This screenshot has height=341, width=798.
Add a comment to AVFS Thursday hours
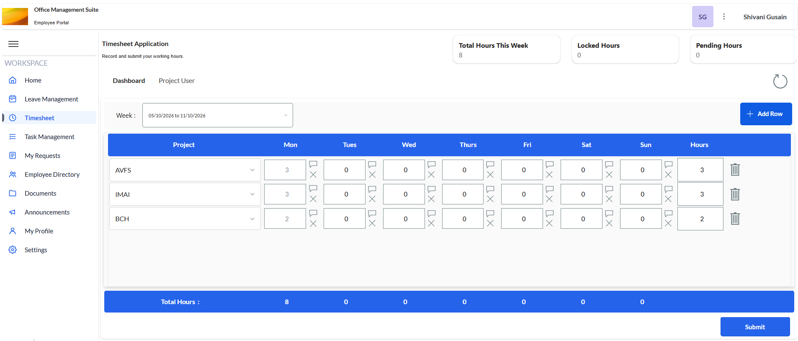[x=490, y=164]
